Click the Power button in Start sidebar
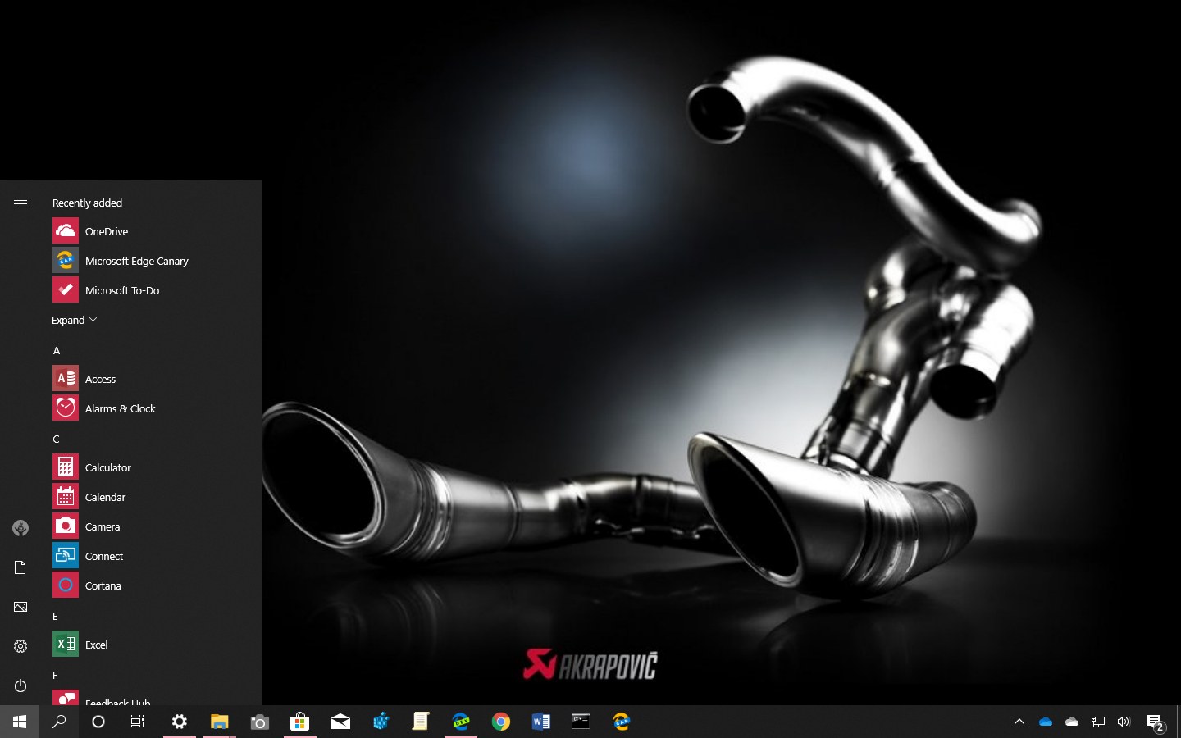 coord(21,686)
